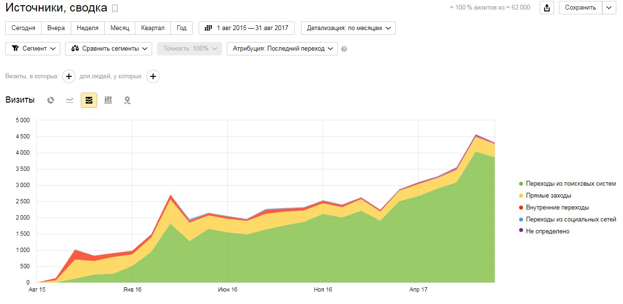This screenshot has height=304, width=623.
Task: Switch to the pie chart view
Action: click(x=51, y=100)
